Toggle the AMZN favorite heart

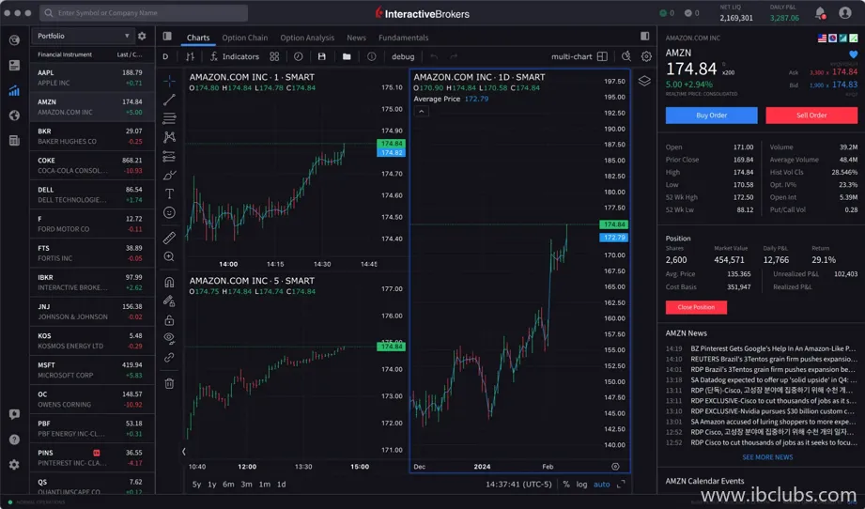pos(853,54)
